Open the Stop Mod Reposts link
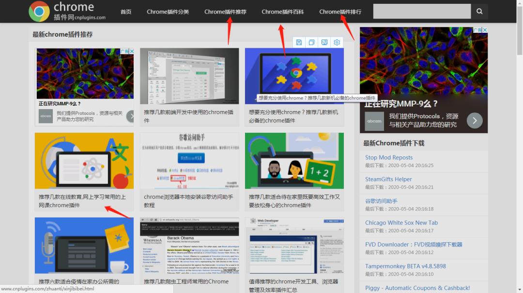Viewport: 523px width, 293px height. 388,157
